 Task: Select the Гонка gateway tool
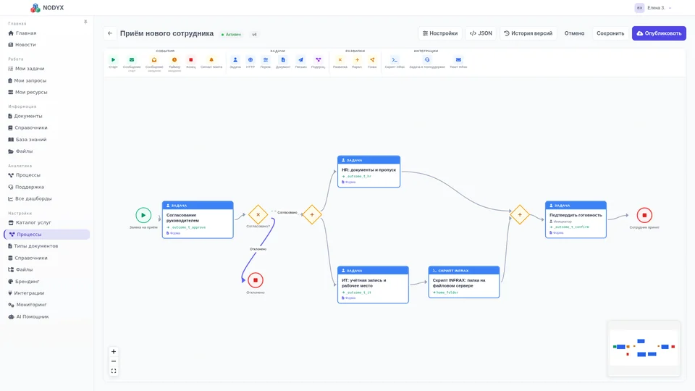[x=372, y=62]
